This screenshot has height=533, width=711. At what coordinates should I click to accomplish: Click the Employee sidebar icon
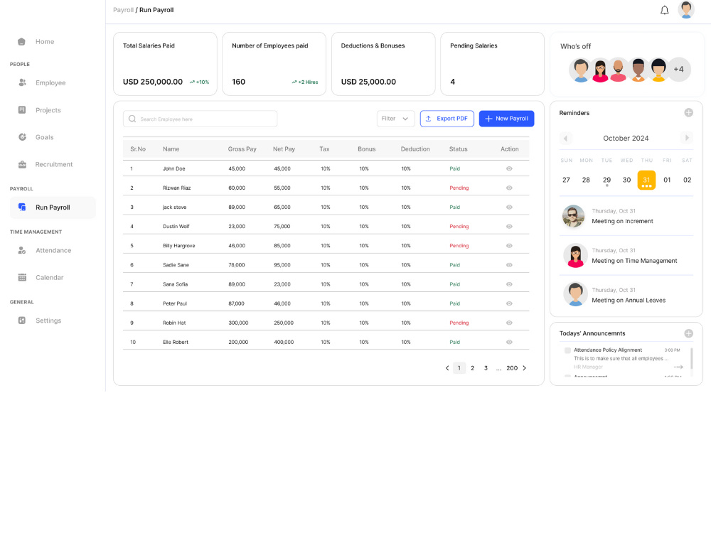tap(22, 82)
